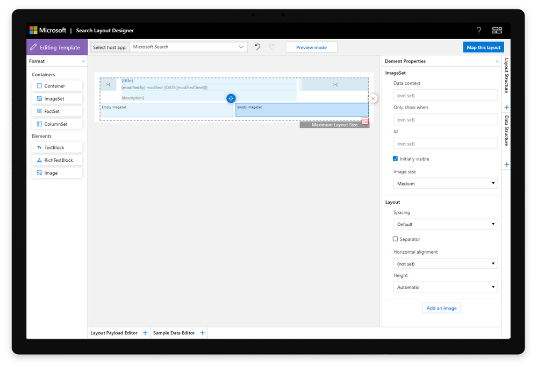The width and height of the screenshot is (537, 365).
Task: Select the left Empty ImageSet on canvas
Action: point(167,110)
